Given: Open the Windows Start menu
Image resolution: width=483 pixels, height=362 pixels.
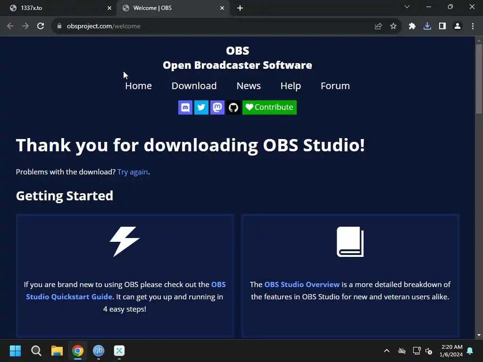Looking at the screenshot, I should (15, 351).
